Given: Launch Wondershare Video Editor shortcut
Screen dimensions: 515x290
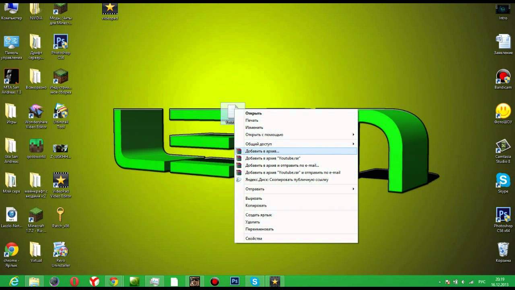Looking at the screenshot, I should [x=36, y=117].
